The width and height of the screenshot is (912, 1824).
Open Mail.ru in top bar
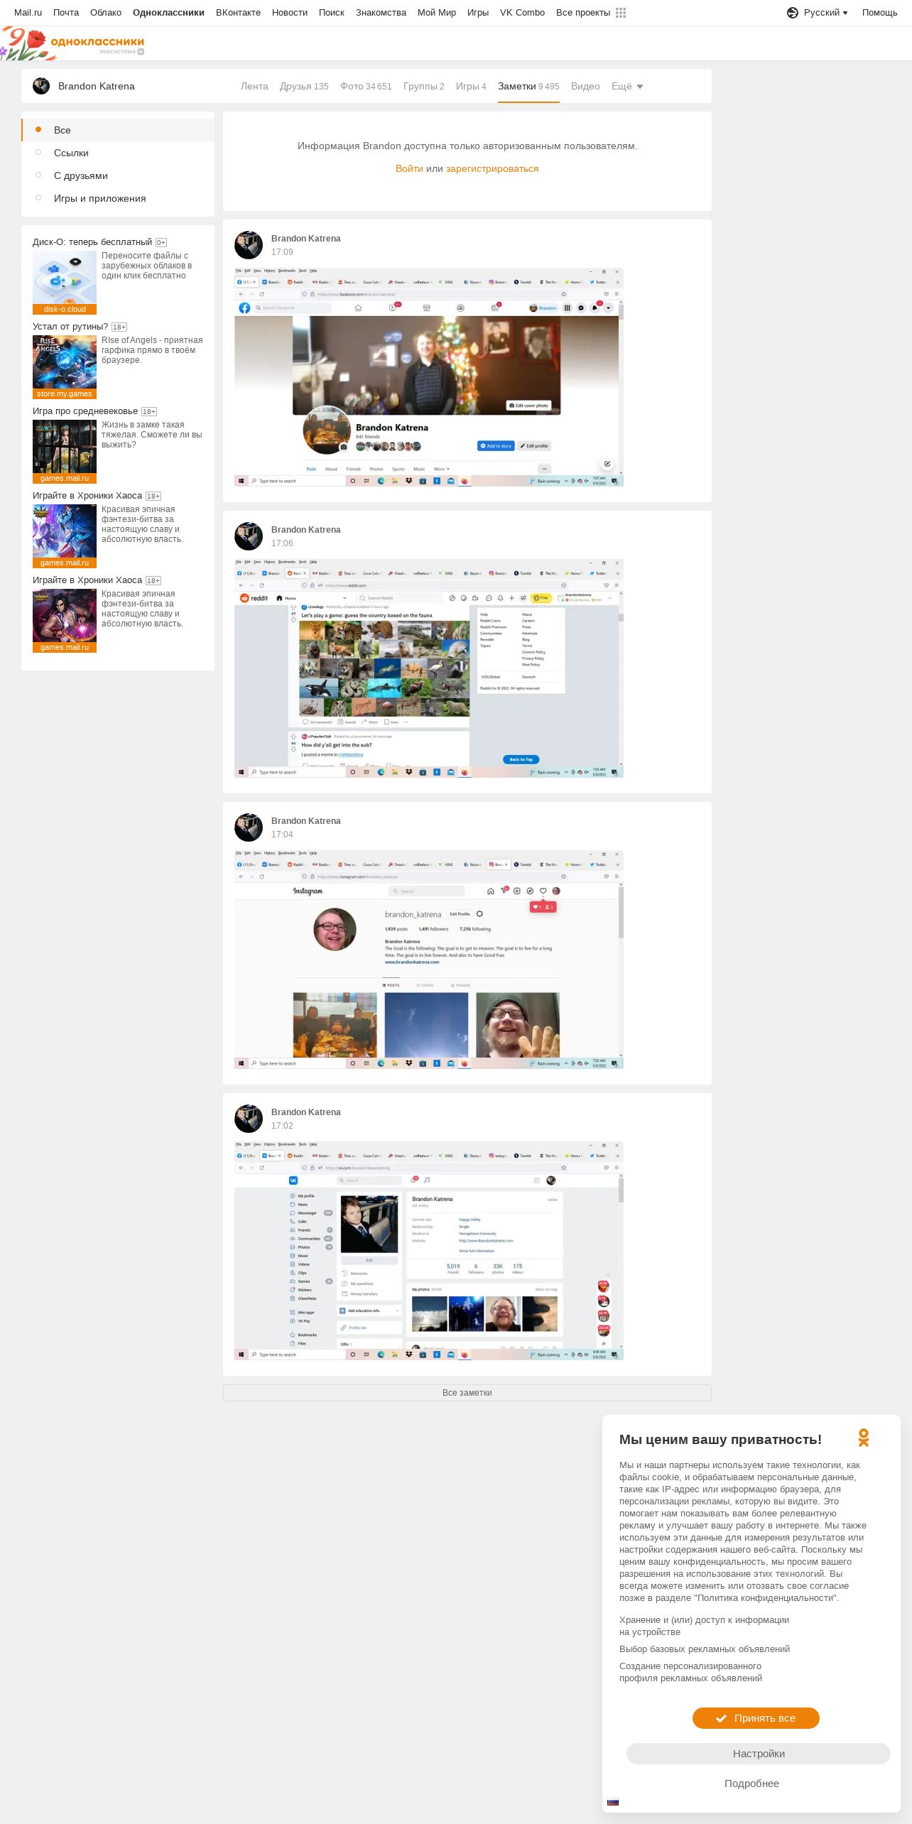pyautogui.click(x=28, y=13)
